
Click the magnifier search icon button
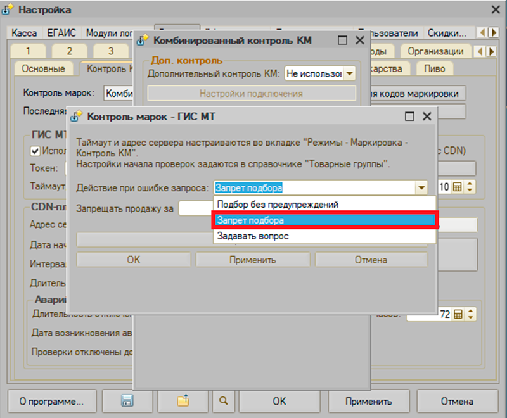(x=223, y=401)
